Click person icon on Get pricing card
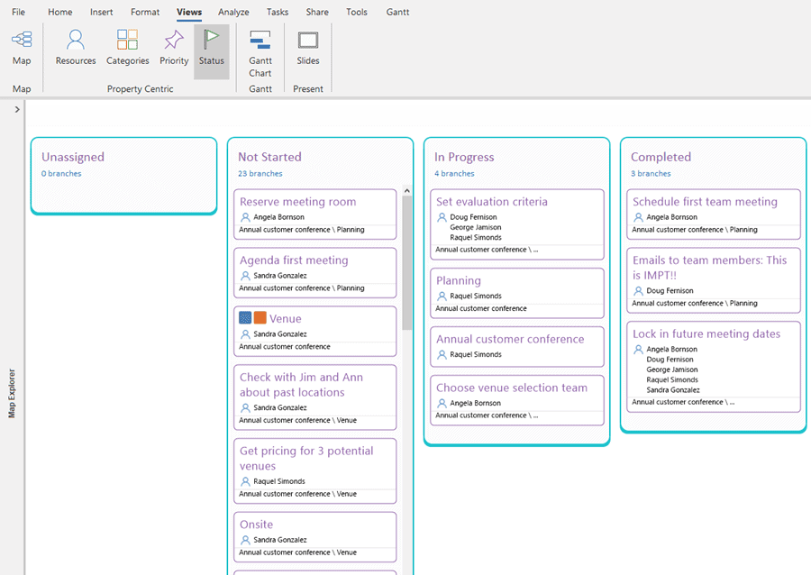The width and height of the screenshot is (811, 575). [246, 481]
